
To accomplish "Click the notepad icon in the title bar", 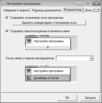I will point(3,4).
